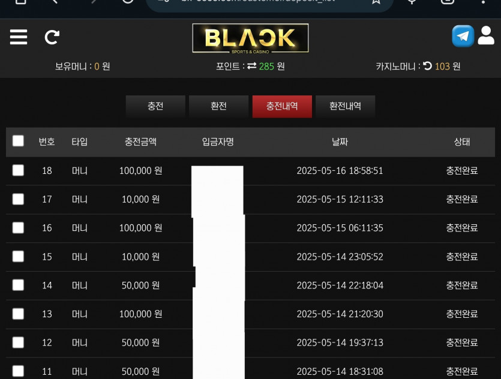Screen dimensions: 501x379
Task: Switch to the 충전 tab
Action: (x=155, y=106)
